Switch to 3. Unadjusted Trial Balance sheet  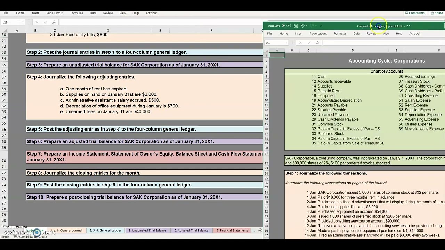(147, 230)
